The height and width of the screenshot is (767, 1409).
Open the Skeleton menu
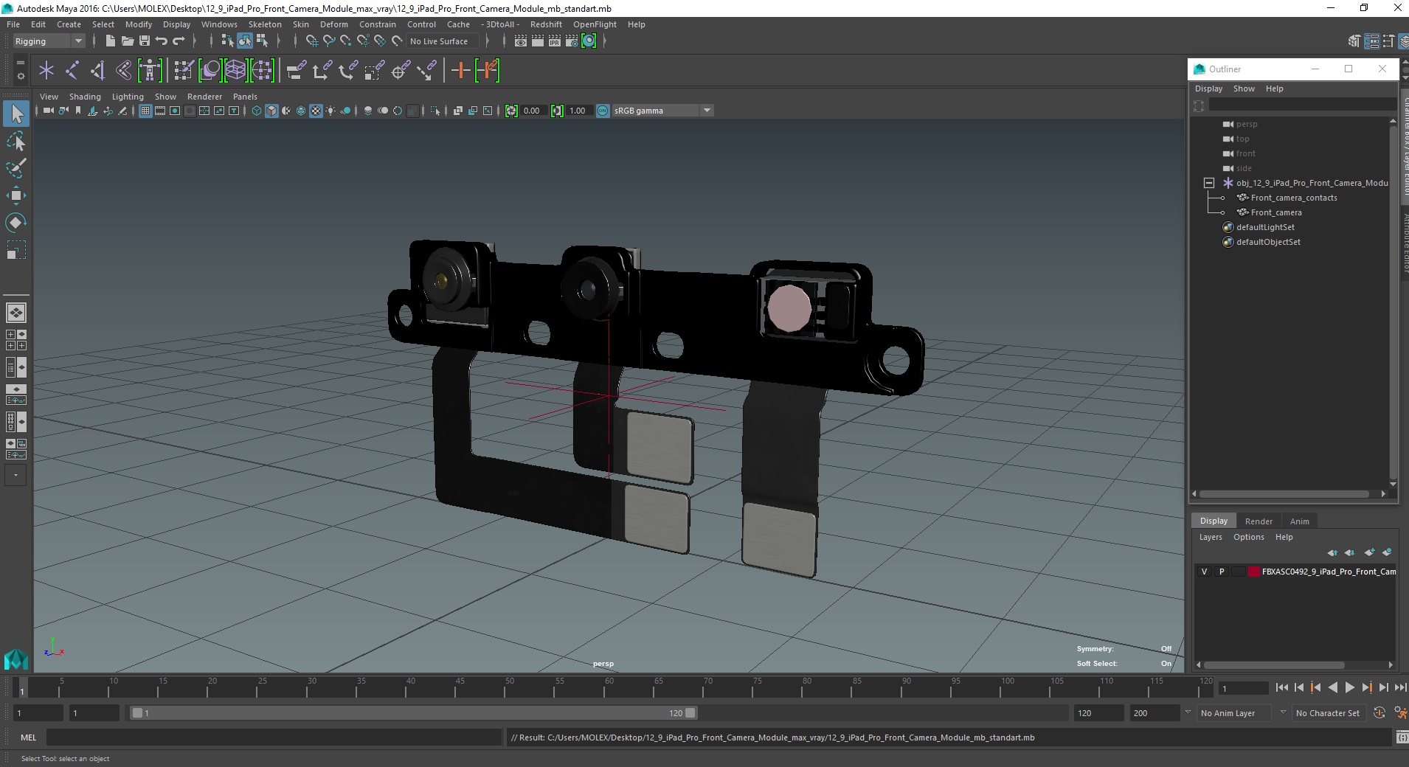click(265, 24)
